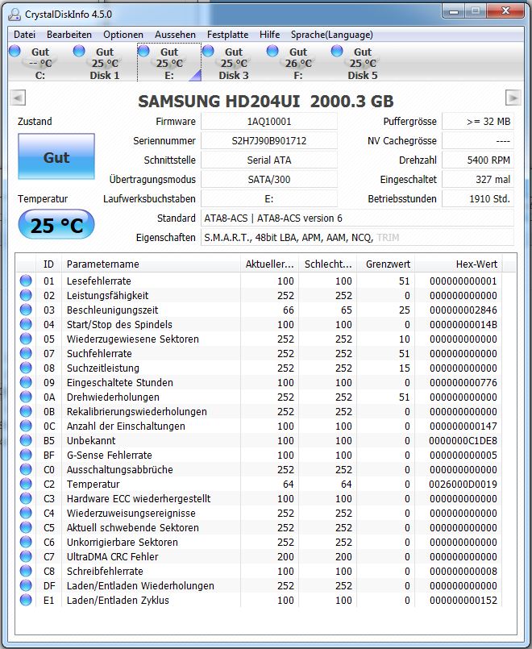Click status icon of Rekalibrierungswiederholungen row
This screenshot has height=649, width=532.
26,411
